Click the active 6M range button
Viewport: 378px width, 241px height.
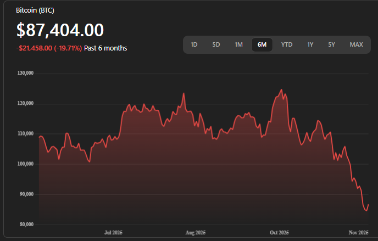262,44
